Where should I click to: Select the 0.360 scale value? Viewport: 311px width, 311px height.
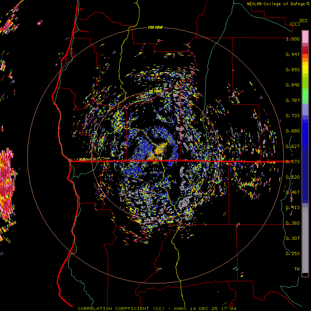tap(293, 223)
